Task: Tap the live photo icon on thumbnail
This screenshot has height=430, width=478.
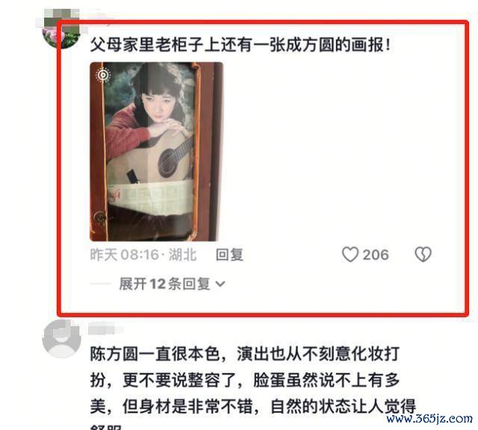Action: [x=103, y=75]
